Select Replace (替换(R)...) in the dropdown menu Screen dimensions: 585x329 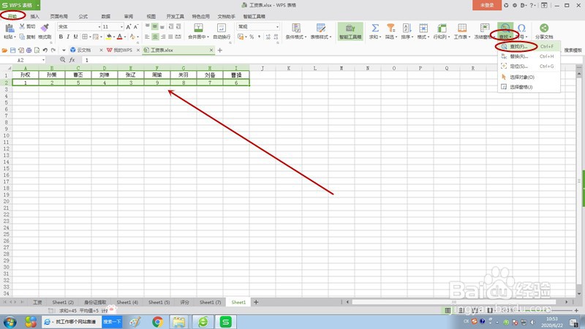(529, 56)
